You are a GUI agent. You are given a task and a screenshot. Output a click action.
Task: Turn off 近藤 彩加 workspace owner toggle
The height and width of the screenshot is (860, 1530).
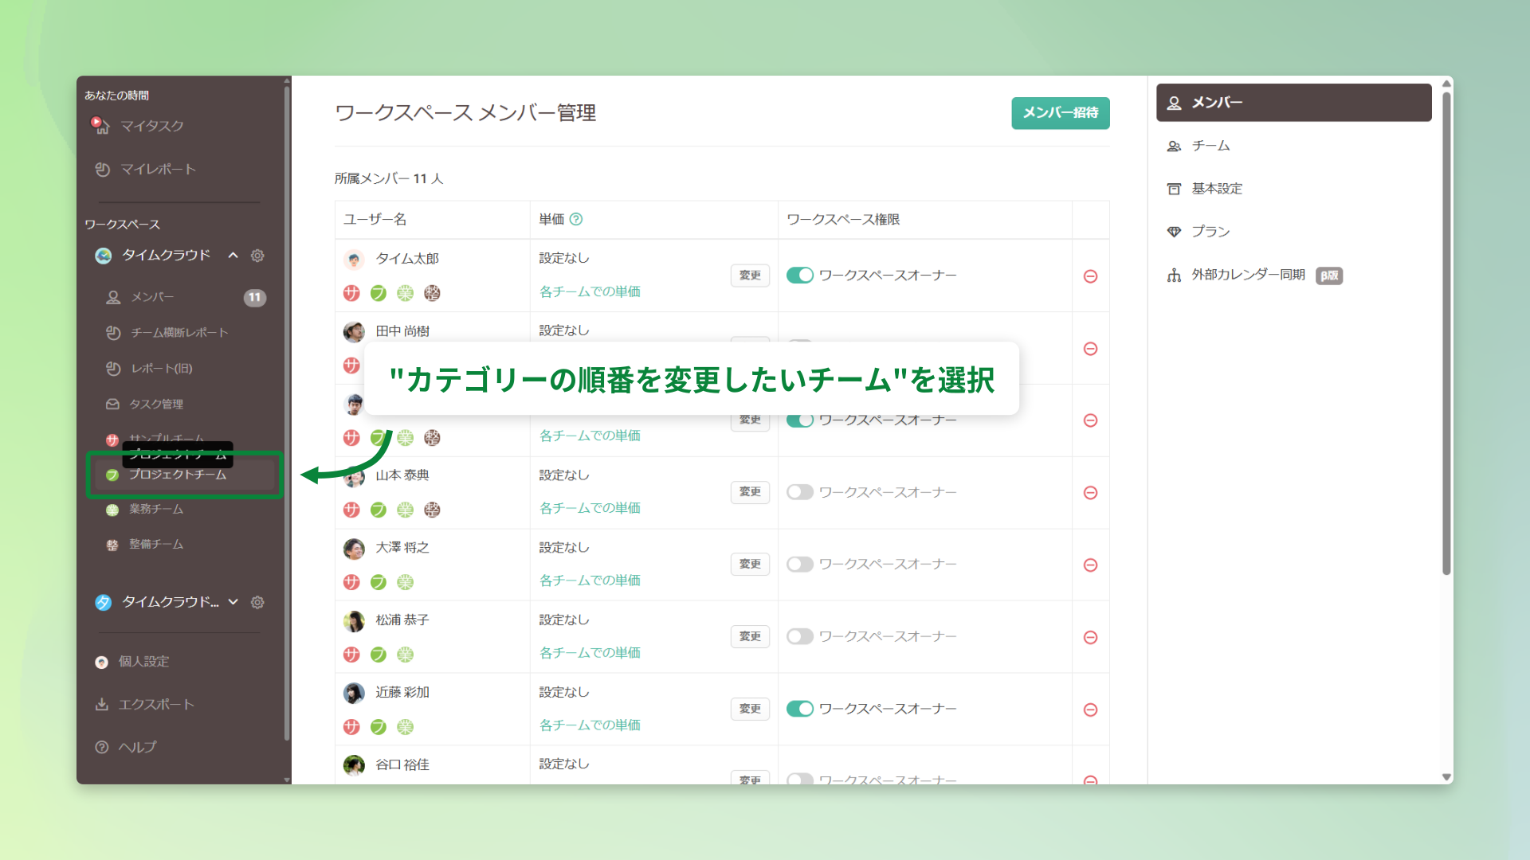tap(799, 709)
